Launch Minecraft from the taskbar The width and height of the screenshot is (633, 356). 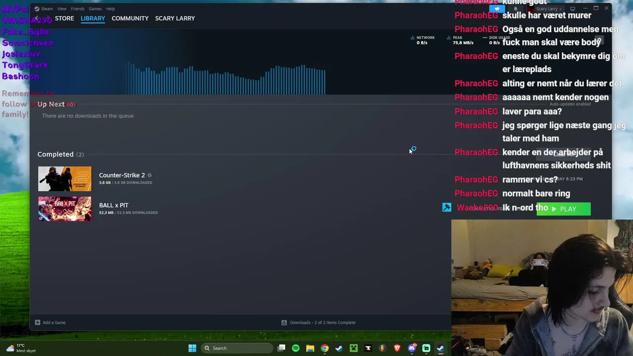354,348
